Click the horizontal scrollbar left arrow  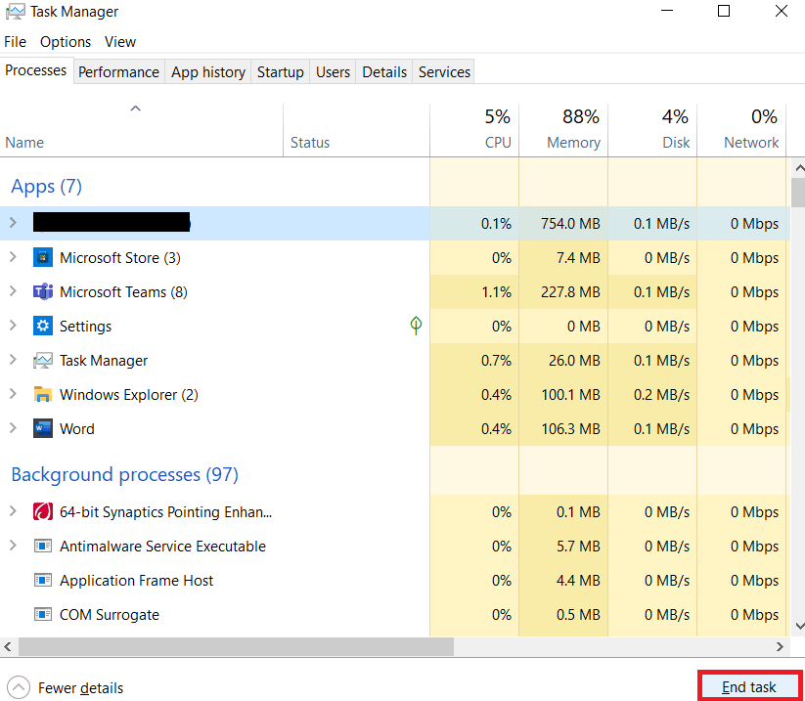point(8,646)
